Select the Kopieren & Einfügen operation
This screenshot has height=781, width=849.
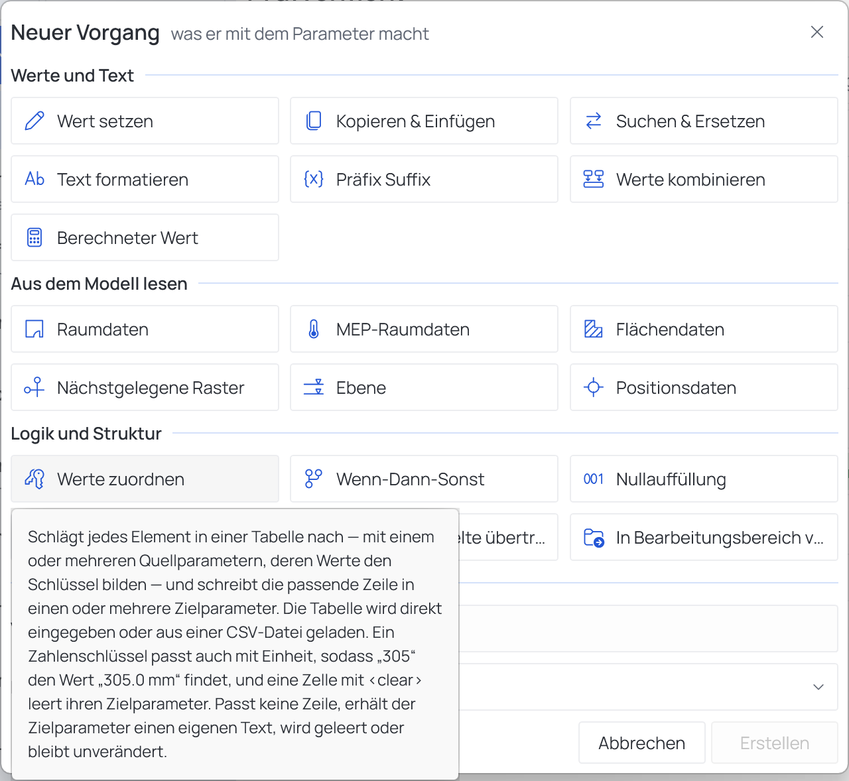coord(424,121)
